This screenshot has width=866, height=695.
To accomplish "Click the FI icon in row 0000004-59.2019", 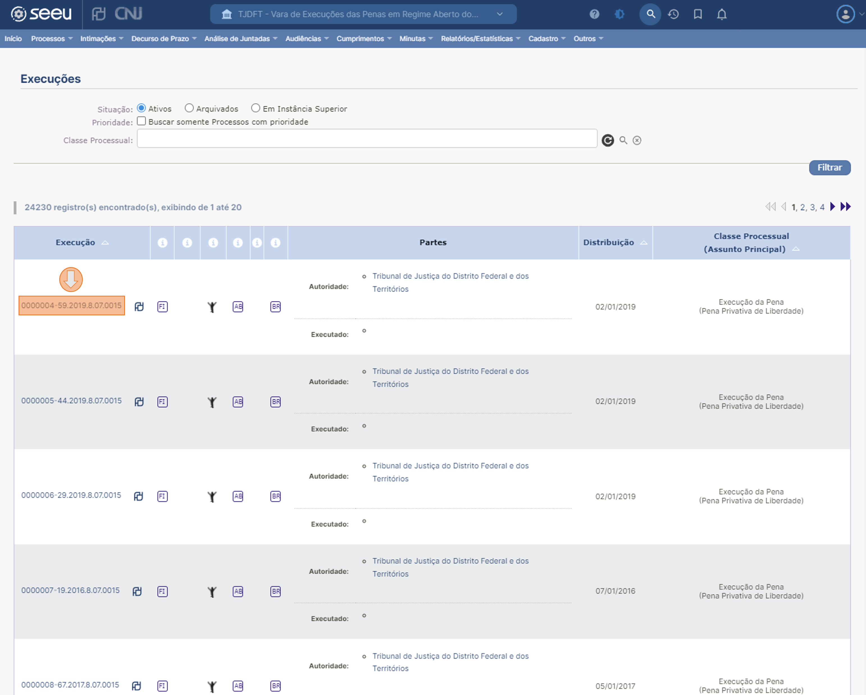I will coord(162,307).
